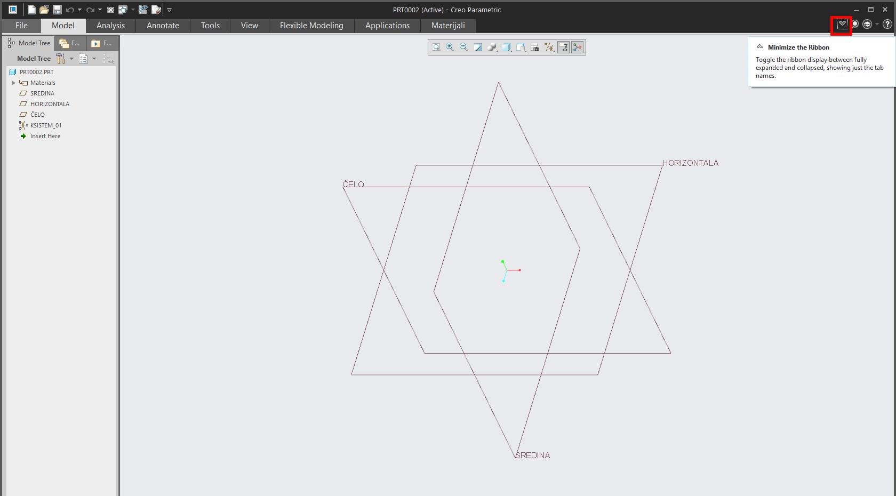Select SREDINA datum plane in model tree
896x496 pixels.
[x=42, y=93]
